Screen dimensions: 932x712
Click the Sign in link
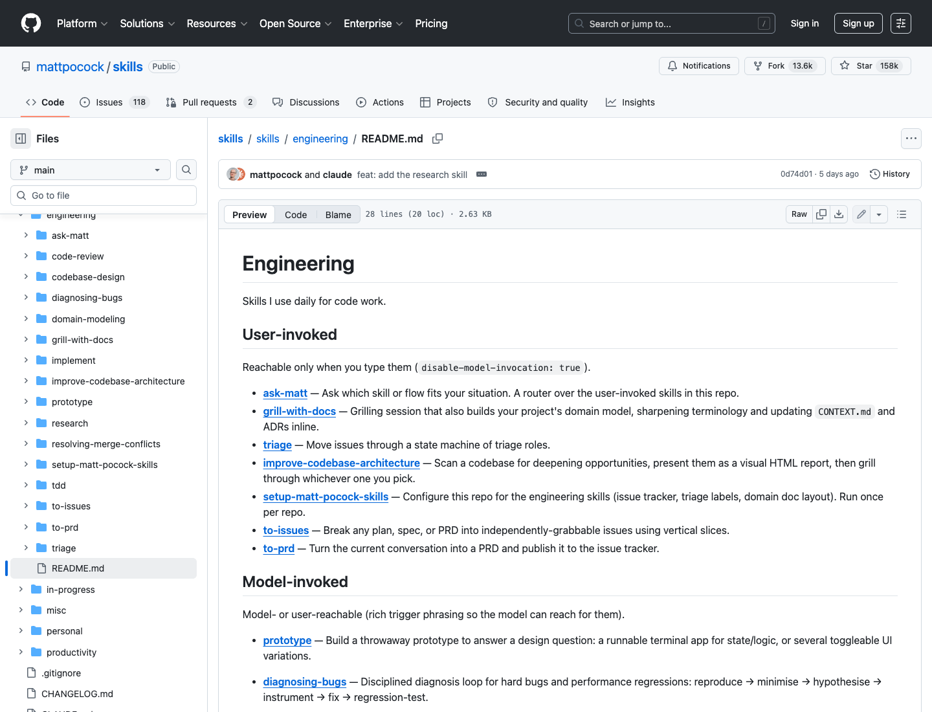coord(804,23)
